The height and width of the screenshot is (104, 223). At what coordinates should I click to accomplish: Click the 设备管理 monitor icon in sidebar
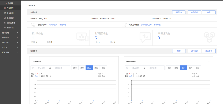point(5,13)
